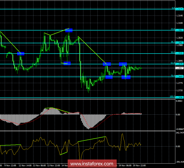Select the 23.6 Fibonacci level label
The width and height of the screenshot is (184, 168).
click(x=172, y=29)
